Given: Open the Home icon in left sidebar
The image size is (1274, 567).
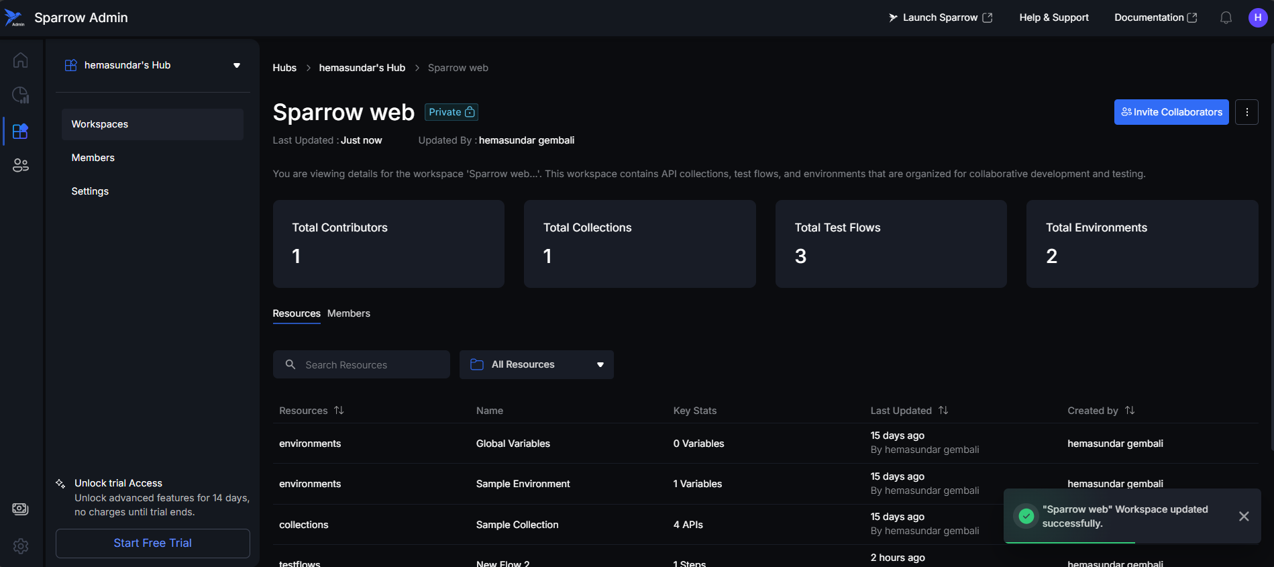Looking at the screenshot, I should click(20, 60).
